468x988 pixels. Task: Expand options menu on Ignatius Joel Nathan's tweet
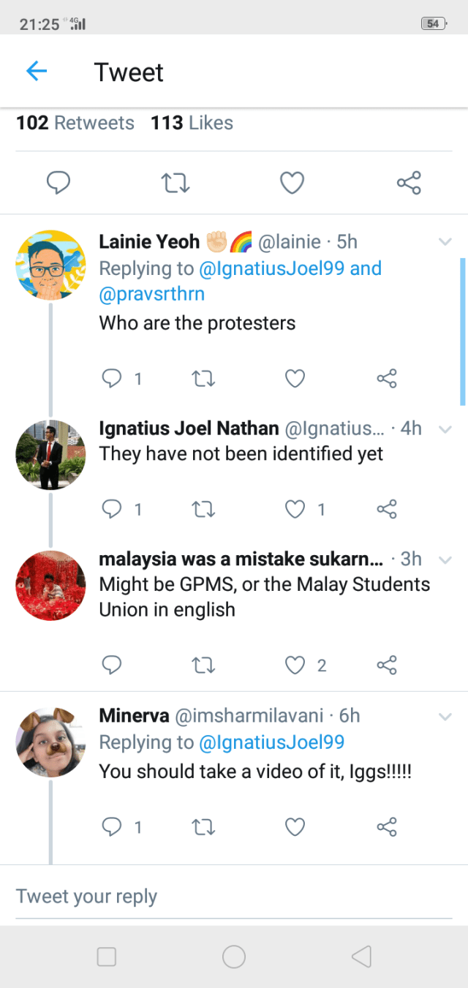(x=445, y=429)
